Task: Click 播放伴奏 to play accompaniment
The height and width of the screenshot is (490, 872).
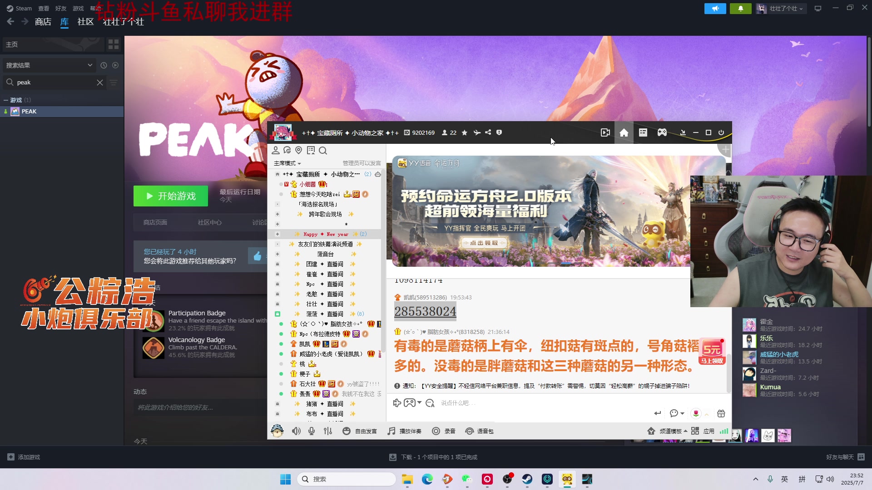Action: 404,431
